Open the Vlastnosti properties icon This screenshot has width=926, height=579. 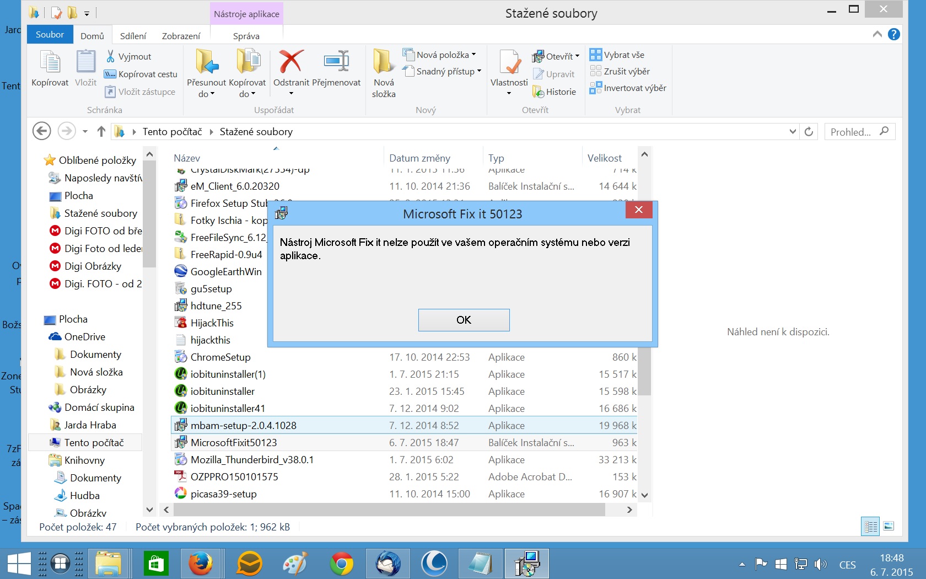pyautogui.click(x=509, y=69)
